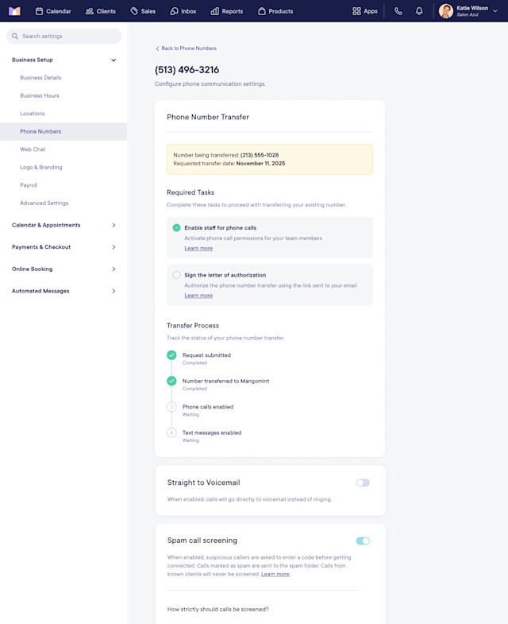The image size is (508, 624).
Task: Open the Inbox chat icon
Action: coord(174,11)
